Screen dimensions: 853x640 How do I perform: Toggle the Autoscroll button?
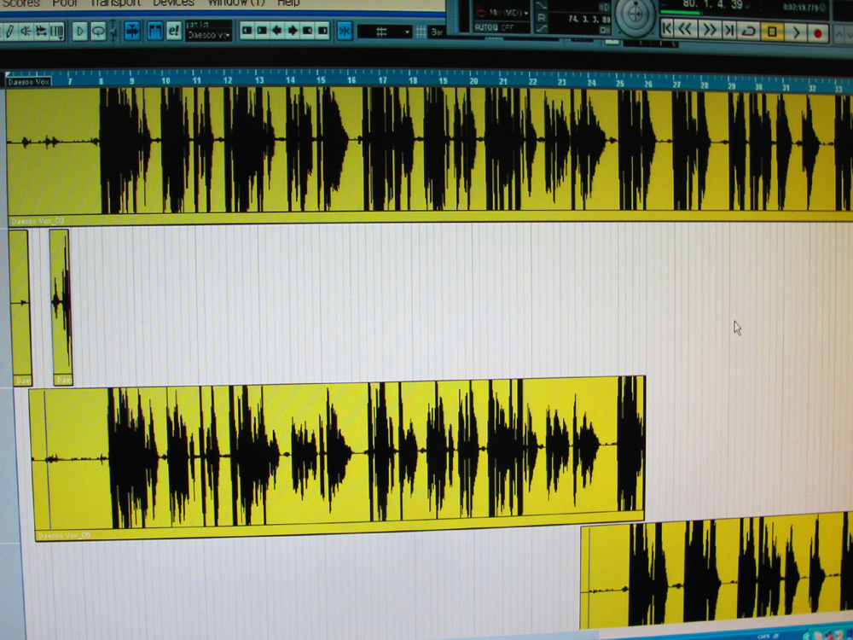132,31
